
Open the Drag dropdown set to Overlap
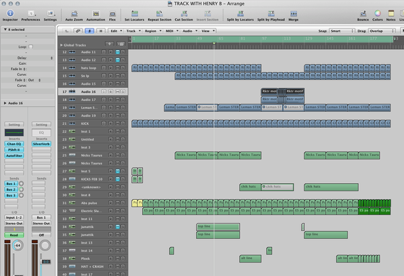pos(382,31)
